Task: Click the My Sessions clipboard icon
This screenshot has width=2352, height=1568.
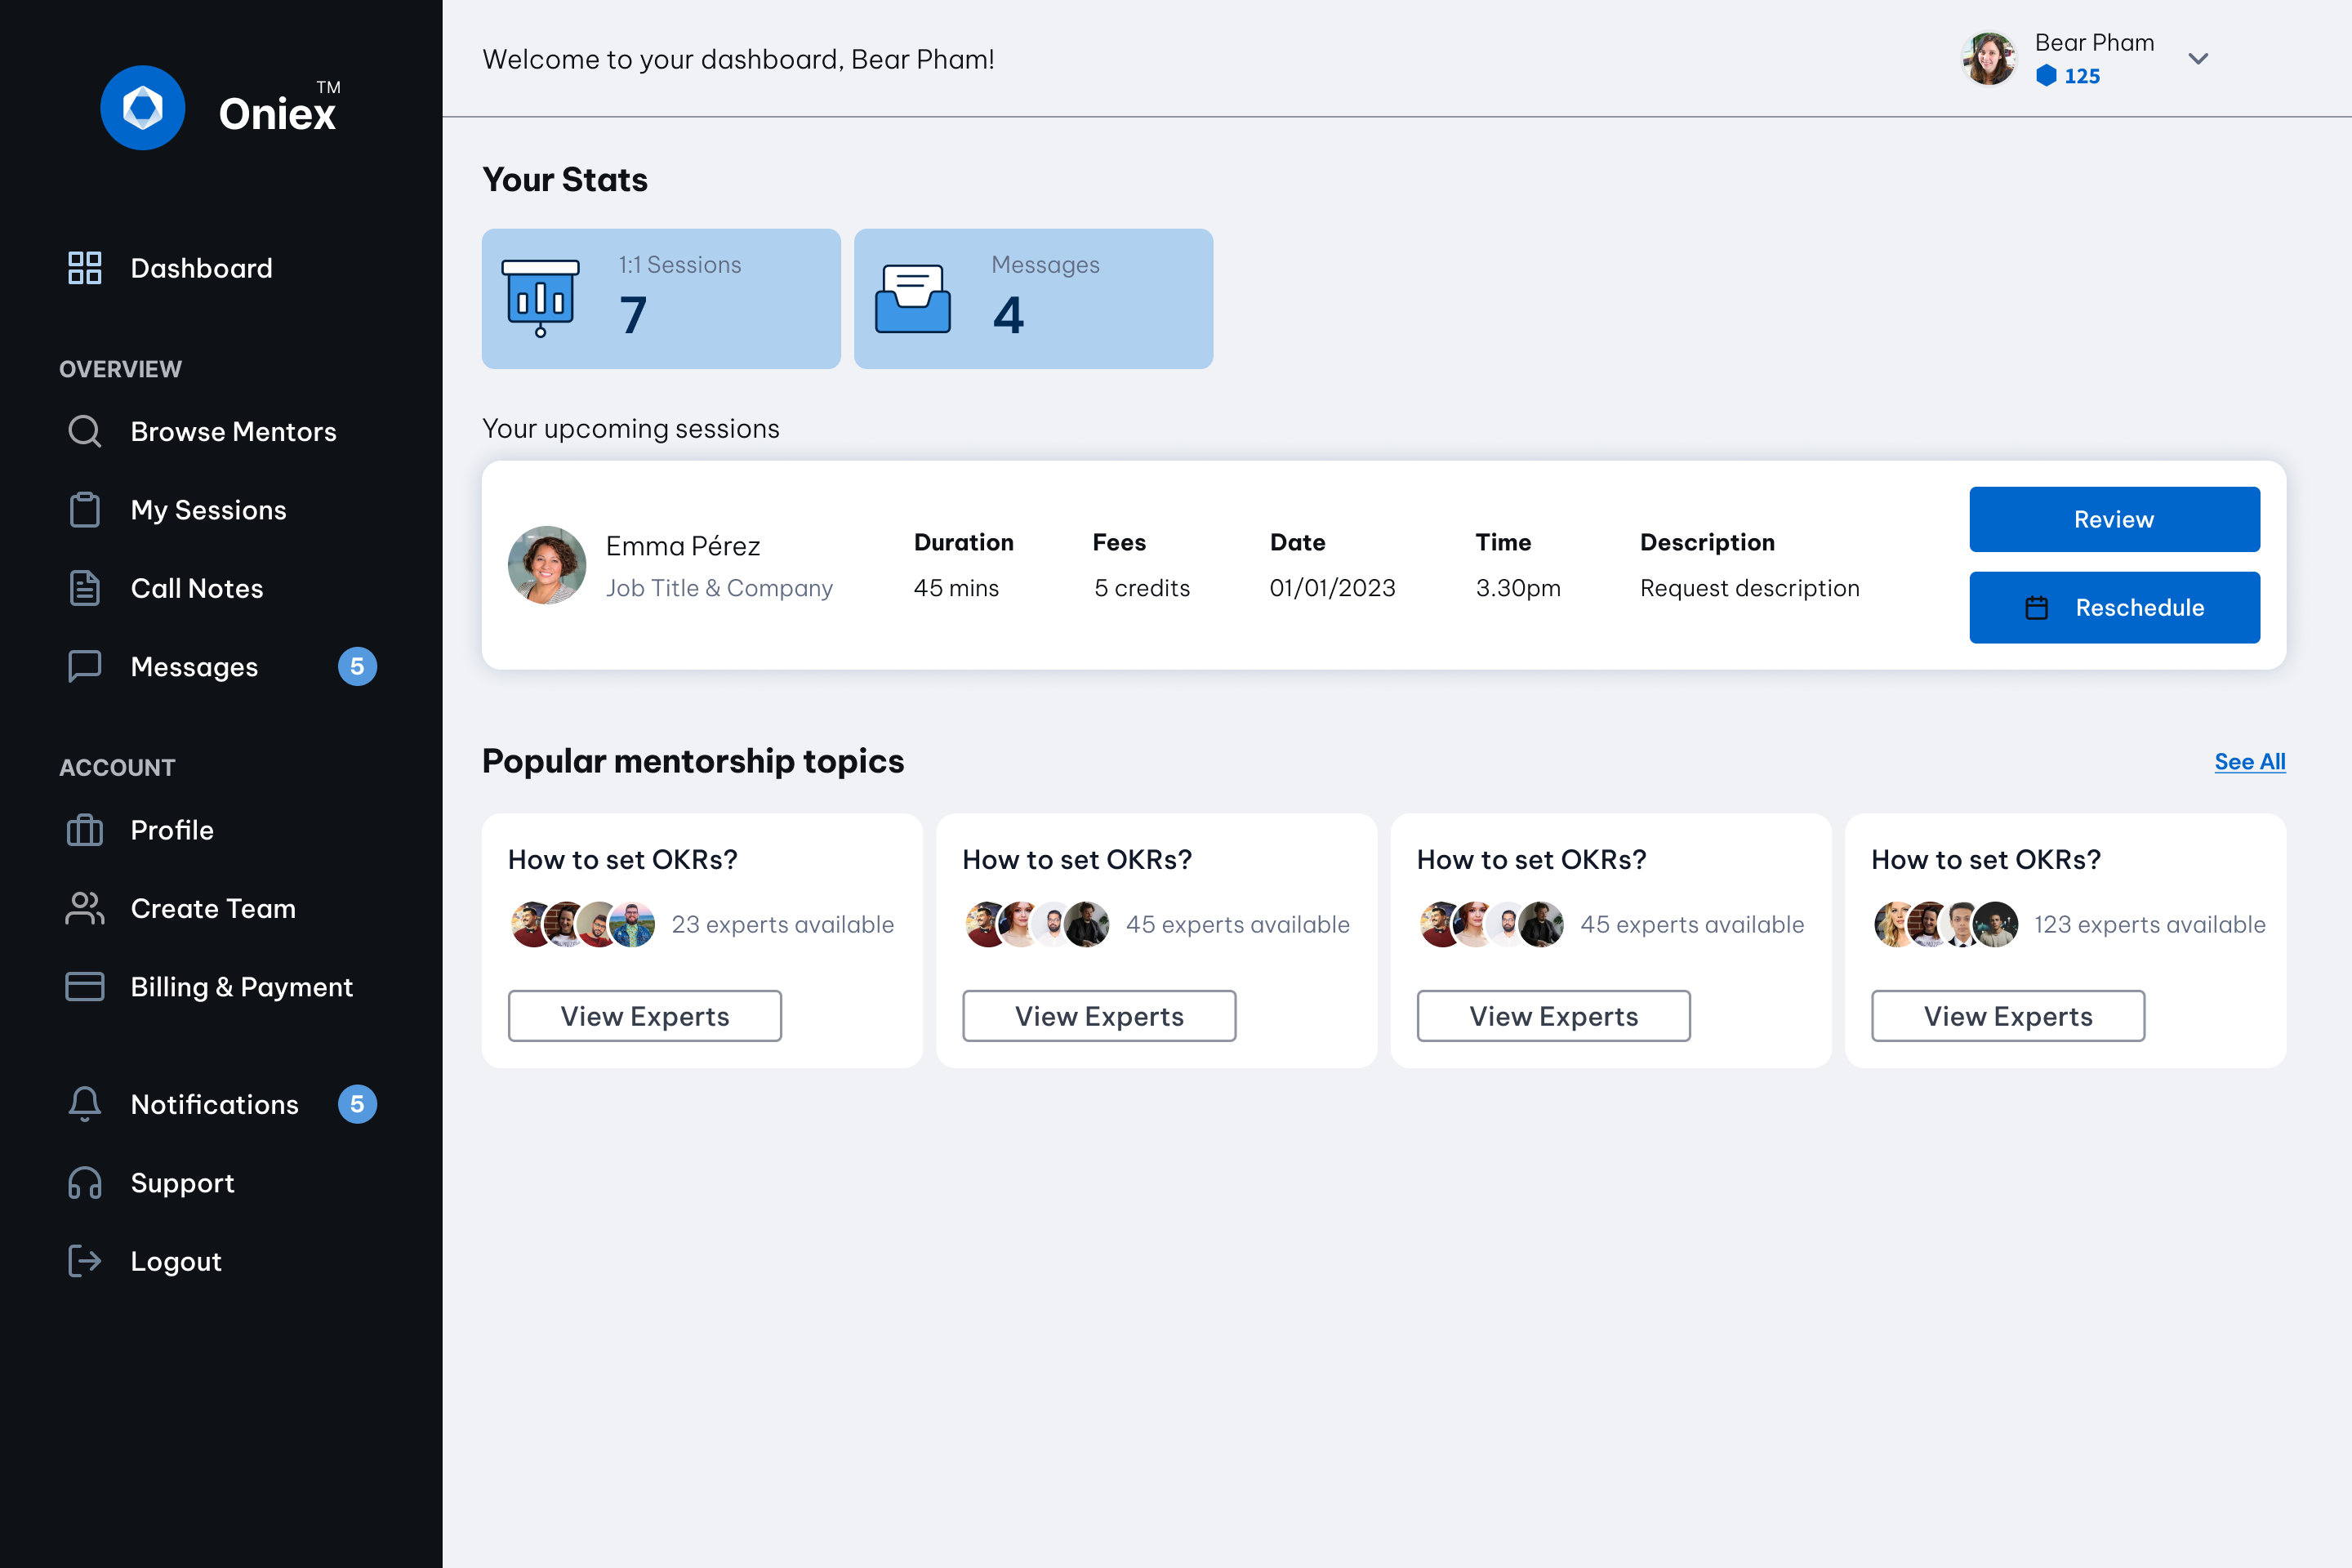Action: [84, 510]
